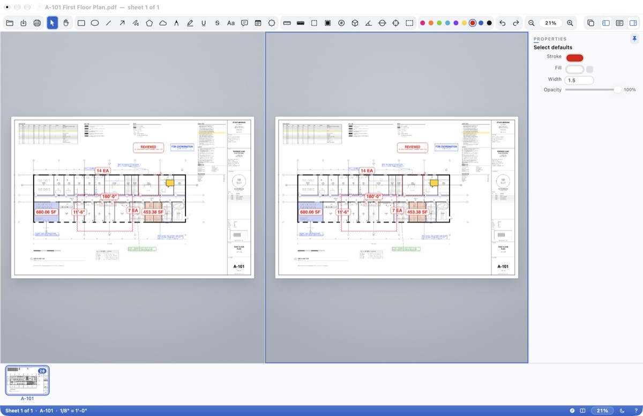Toggle the bottom markup list panel

(x=619, y=23)
